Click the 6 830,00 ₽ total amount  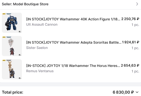click(123, 92)
